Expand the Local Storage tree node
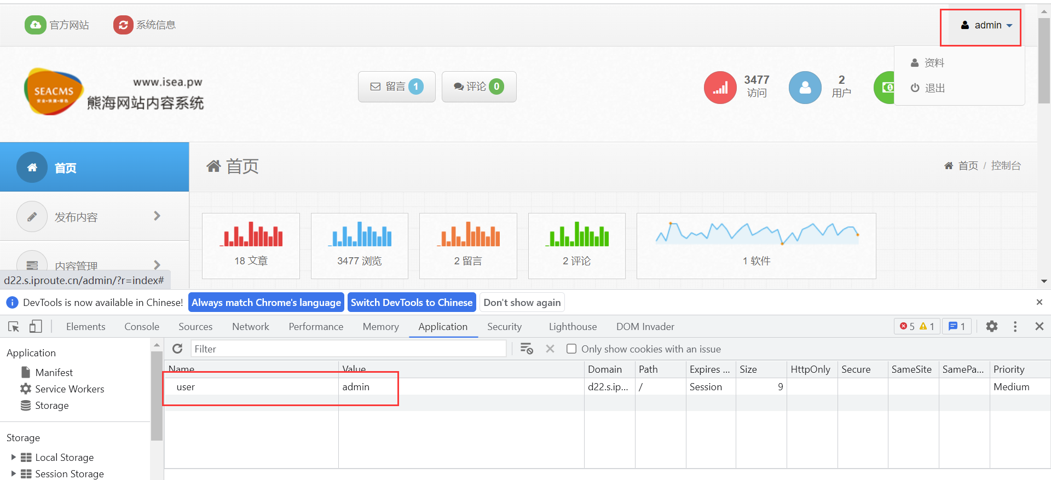 13,457
